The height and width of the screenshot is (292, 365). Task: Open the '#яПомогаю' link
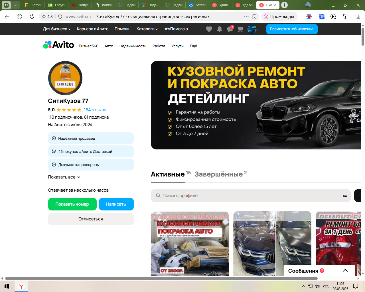pyautogui.click(x=176, y=29)
